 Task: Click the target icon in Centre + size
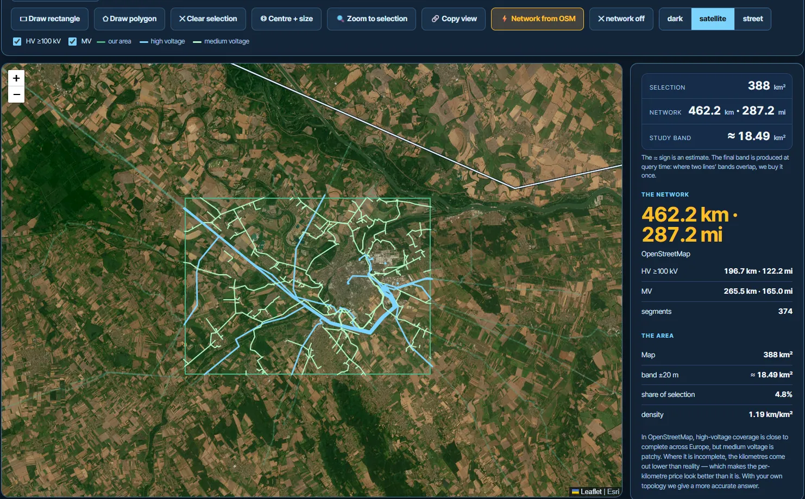[x=263, y=19]
